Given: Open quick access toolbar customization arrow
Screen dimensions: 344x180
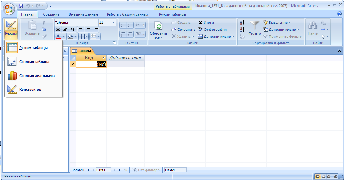Looking at the screenshot, I should click(x=51, y=6).
